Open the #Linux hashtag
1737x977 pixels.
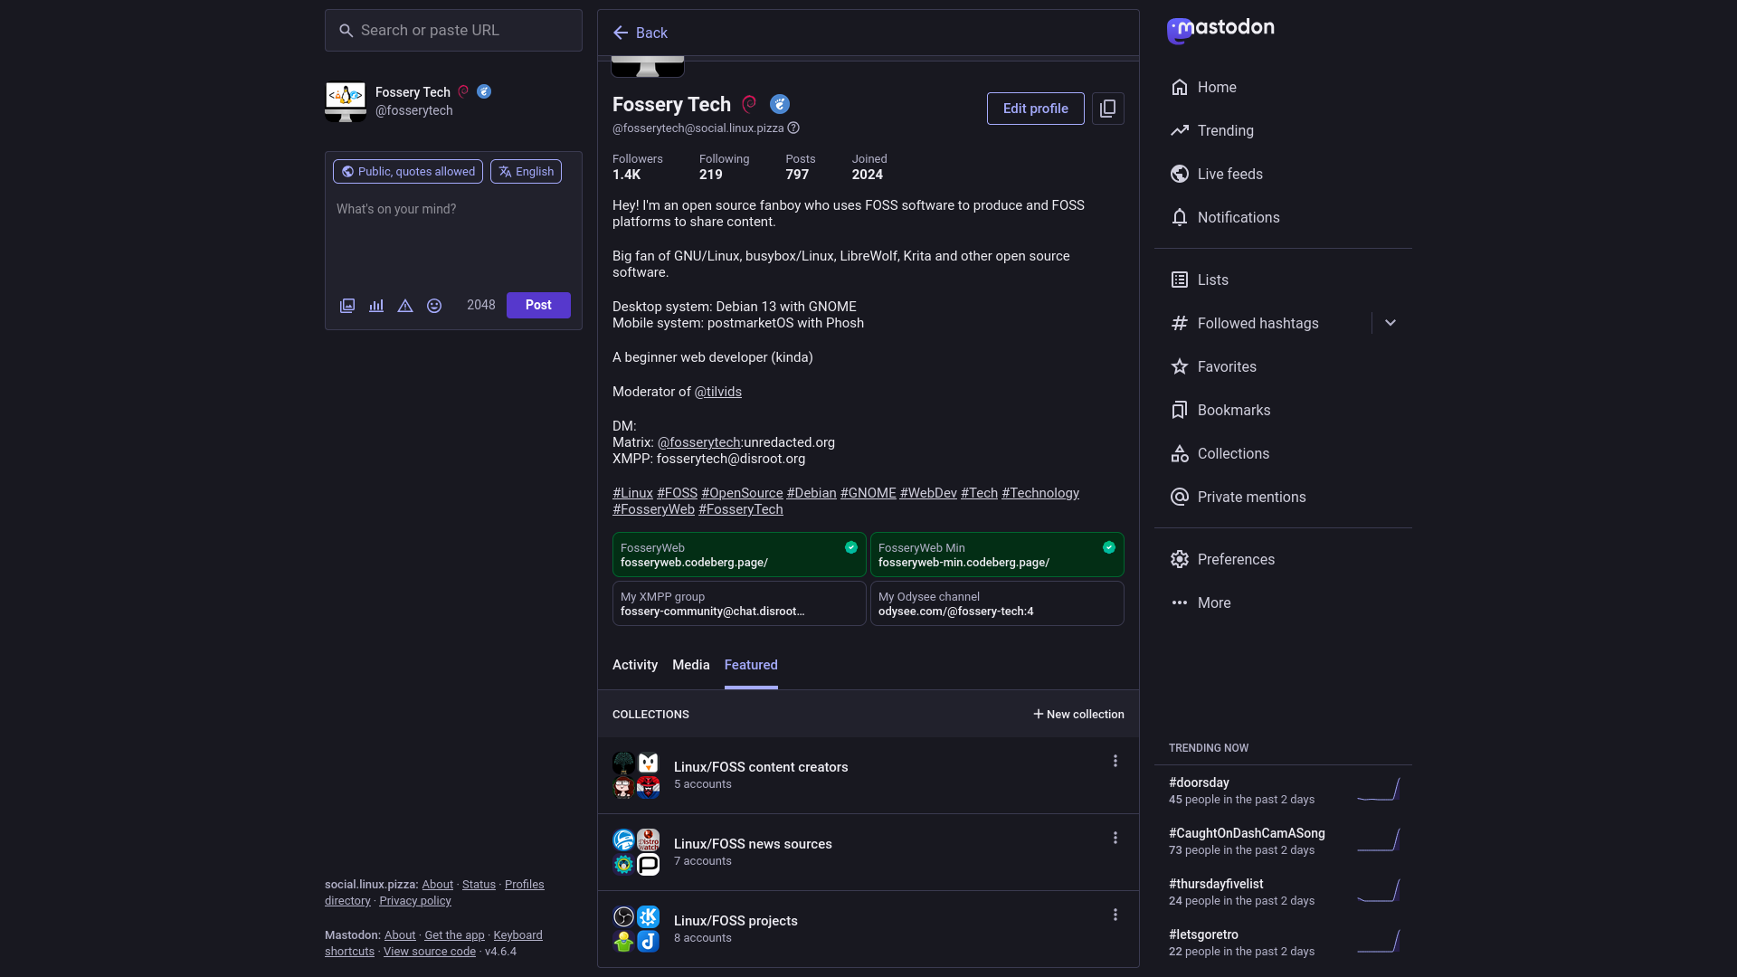point(632,493)
